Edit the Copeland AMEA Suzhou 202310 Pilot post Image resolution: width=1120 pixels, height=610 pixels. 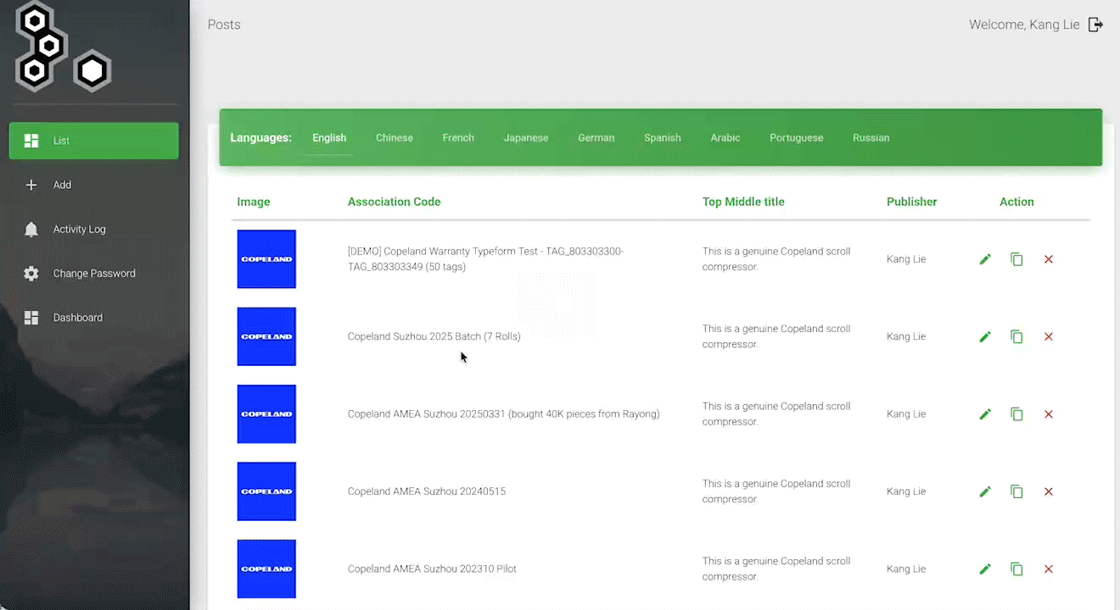985,569
